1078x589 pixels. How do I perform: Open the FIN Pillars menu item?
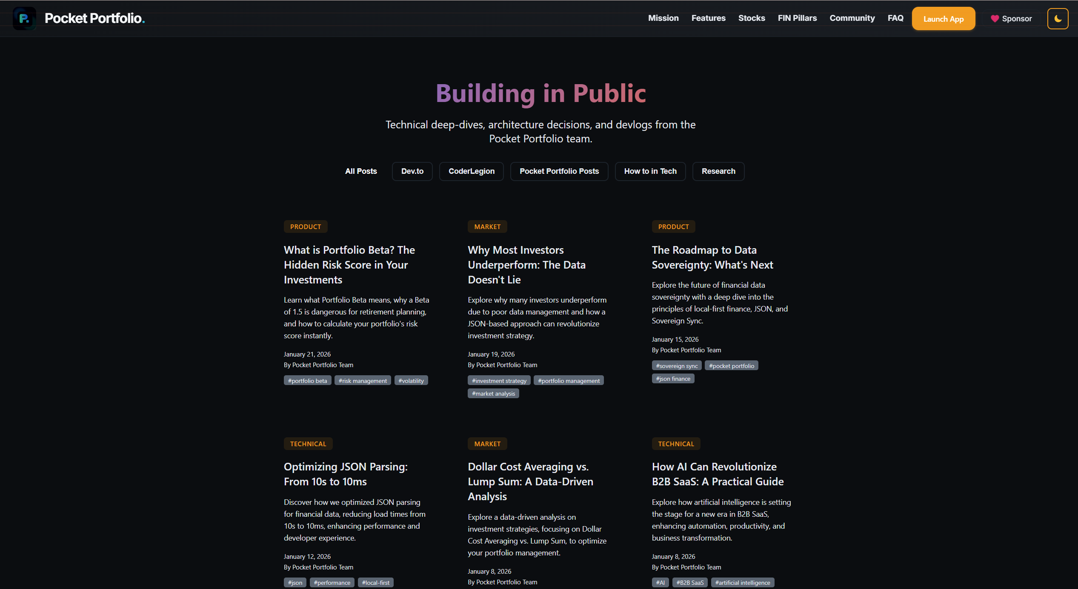coord(797,18)
